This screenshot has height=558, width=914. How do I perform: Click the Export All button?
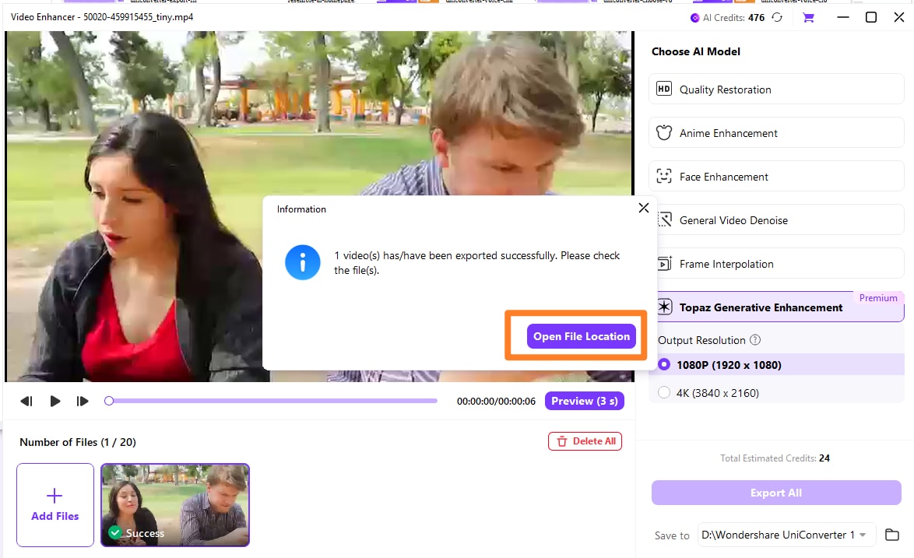[x=776, y=493]
